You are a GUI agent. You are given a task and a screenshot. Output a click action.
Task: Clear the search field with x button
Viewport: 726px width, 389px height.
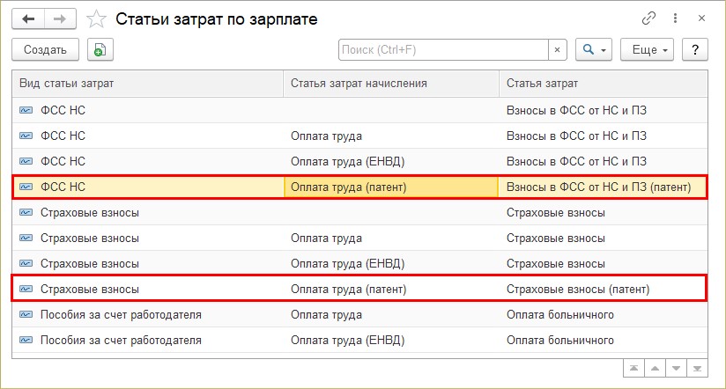point(558,49)
